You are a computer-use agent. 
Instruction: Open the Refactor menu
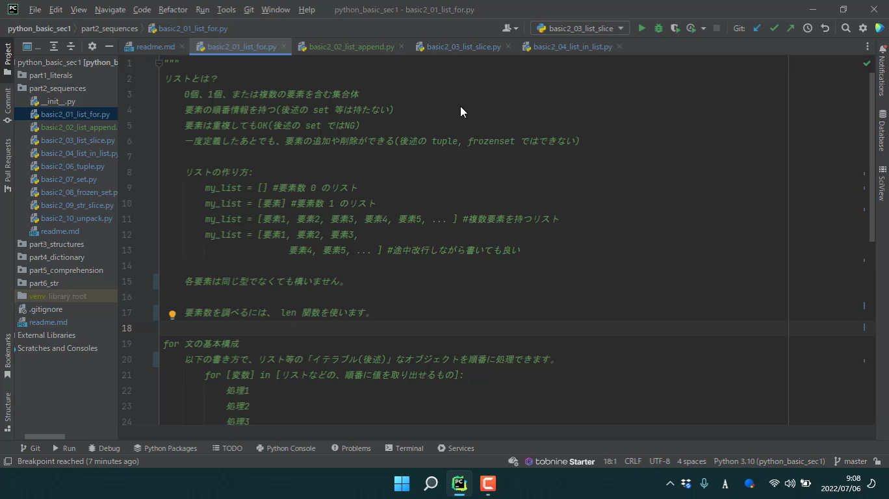(173, 10)
